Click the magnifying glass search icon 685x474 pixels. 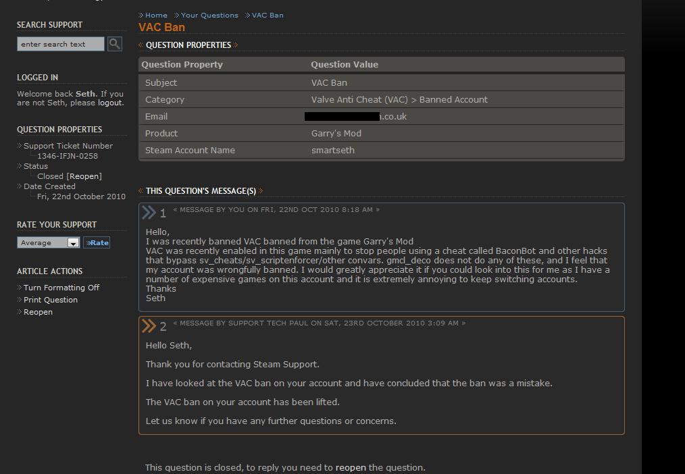(x=114, y=43)
